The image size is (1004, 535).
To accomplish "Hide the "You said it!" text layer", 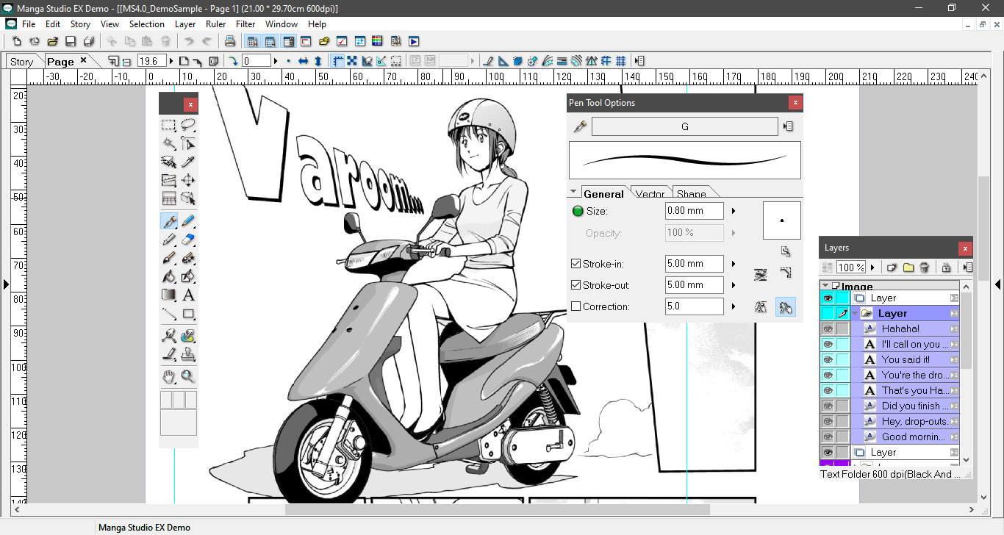I will [x=828, y=359].
